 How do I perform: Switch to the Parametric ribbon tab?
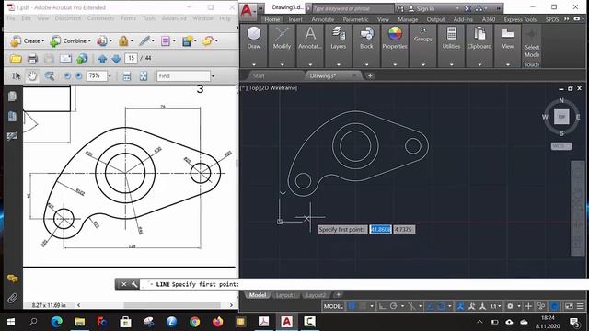355,19
